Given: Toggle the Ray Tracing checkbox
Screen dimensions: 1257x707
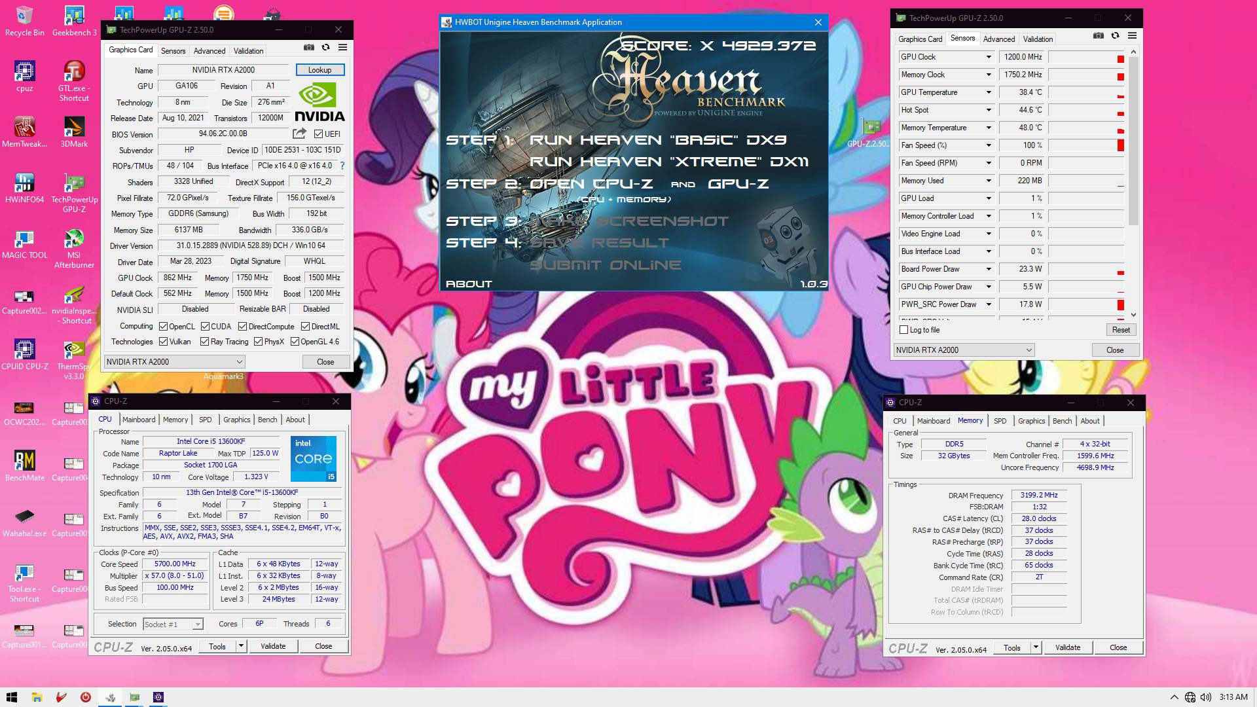Looking at the screenshot, I should click(204, 341).
